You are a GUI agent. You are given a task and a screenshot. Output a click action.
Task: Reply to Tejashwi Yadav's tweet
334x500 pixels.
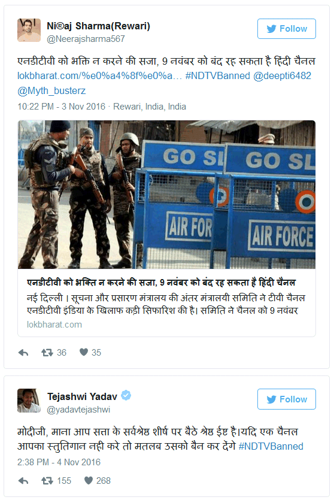pos(23,481)
